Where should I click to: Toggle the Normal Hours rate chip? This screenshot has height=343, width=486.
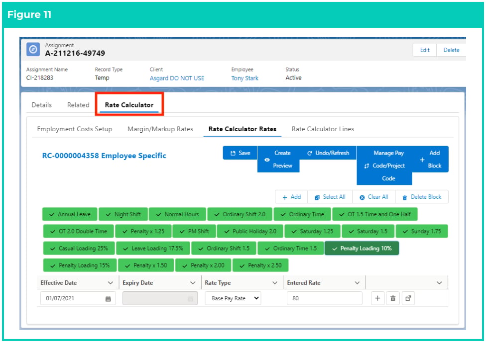tap(177, 214)
